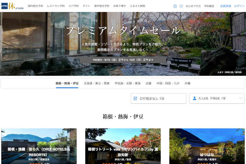Viewport: 246px width, 164px height.
Task: Click 会員登録 link
Action: [x=225, y=6]
